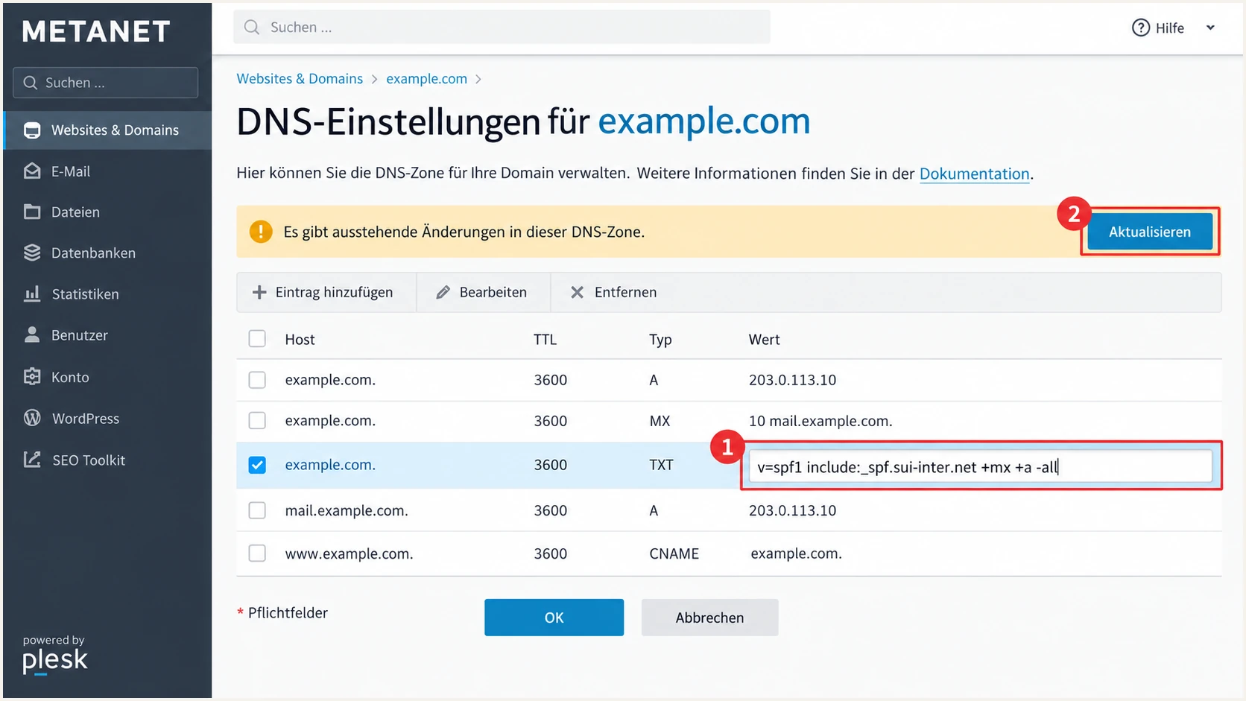Confirm with the OK button
This screenshot has height=701, width=1246.
pos(554,618)
